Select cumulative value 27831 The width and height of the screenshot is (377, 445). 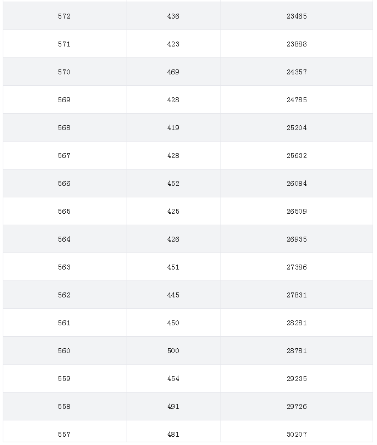[x=297, y=295]
